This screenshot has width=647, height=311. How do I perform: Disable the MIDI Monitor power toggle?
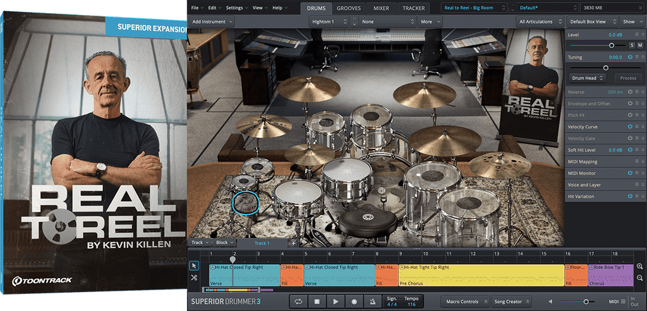click(630, 173)
